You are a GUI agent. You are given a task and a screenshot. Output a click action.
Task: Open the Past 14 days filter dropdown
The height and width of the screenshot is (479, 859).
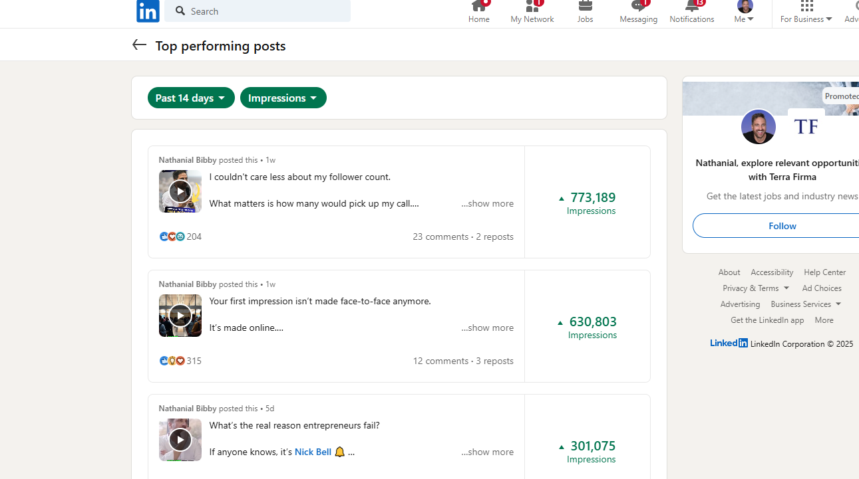pos(191,98)
